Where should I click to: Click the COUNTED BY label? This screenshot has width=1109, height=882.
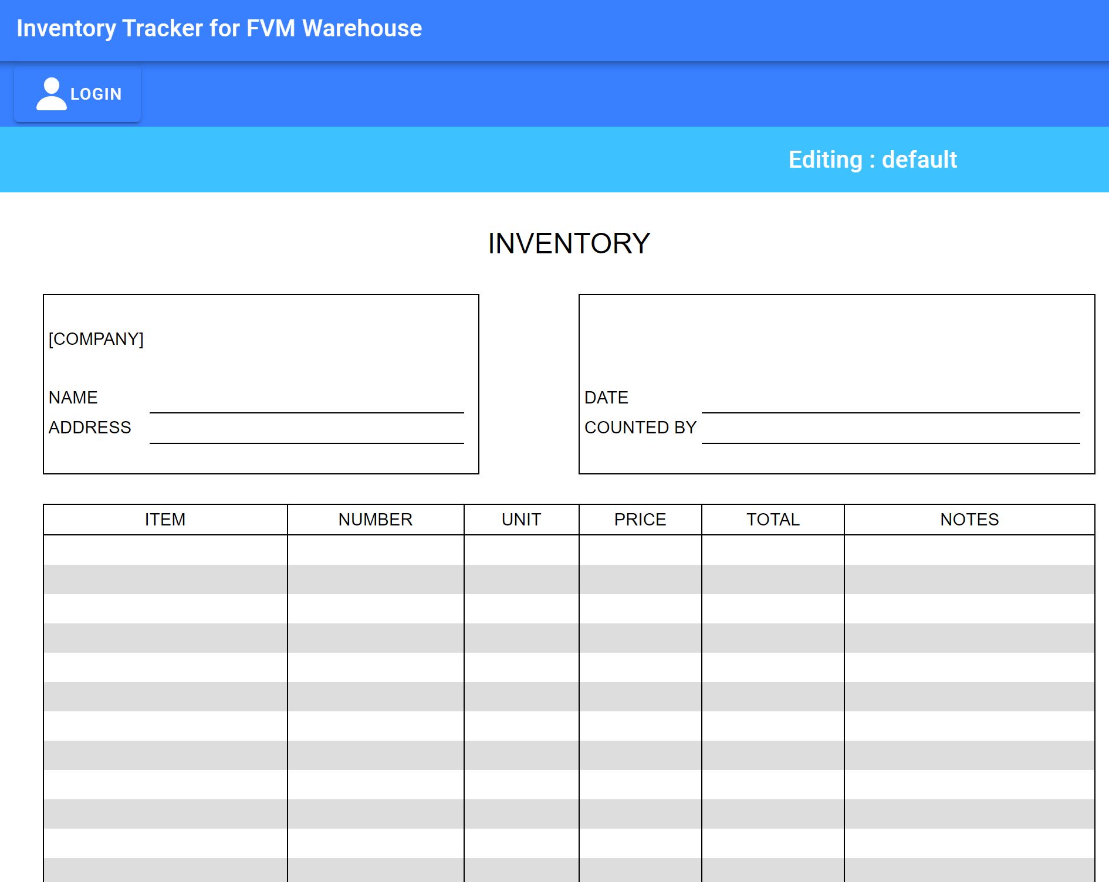pos(640,428)
